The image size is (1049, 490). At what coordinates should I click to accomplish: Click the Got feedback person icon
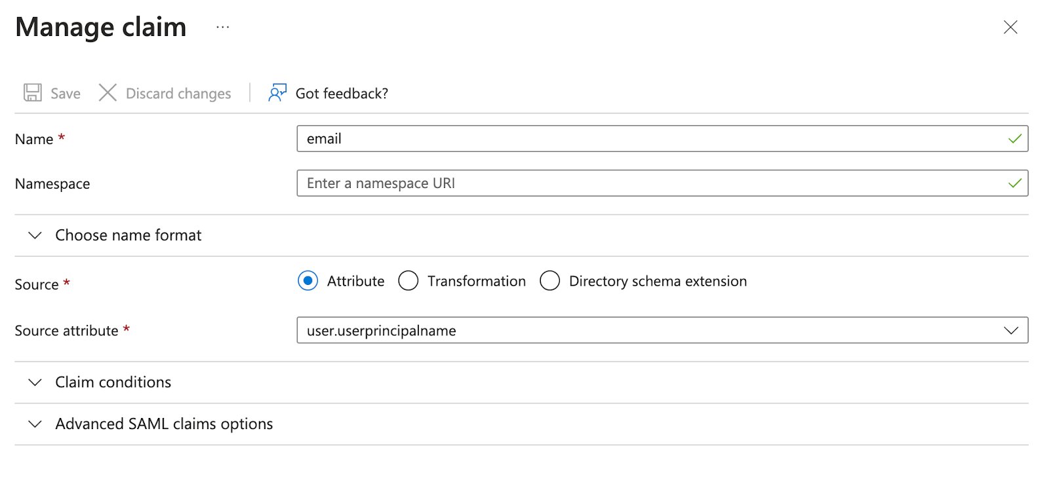[277, 92]
